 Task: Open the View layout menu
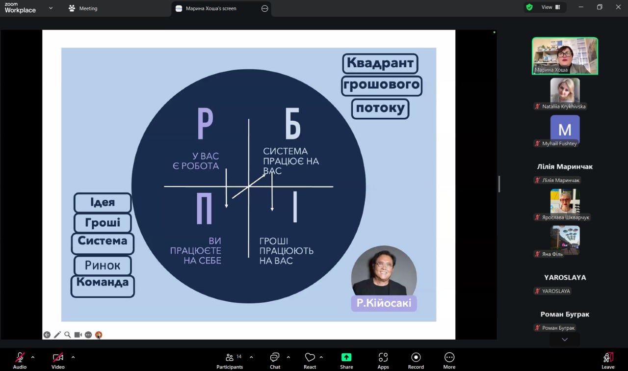(550, 7)
